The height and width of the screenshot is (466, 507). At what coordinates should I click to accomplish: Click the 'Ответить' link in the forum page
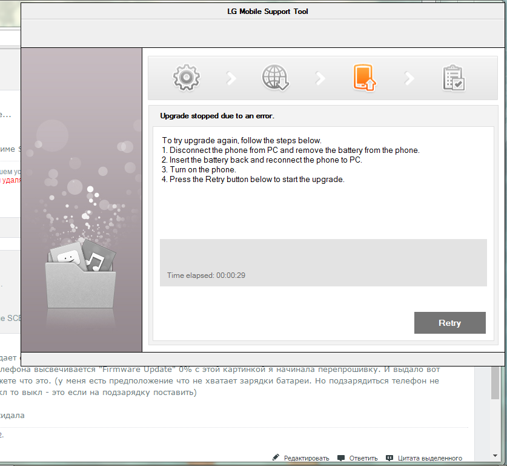(x=363, y=458)
